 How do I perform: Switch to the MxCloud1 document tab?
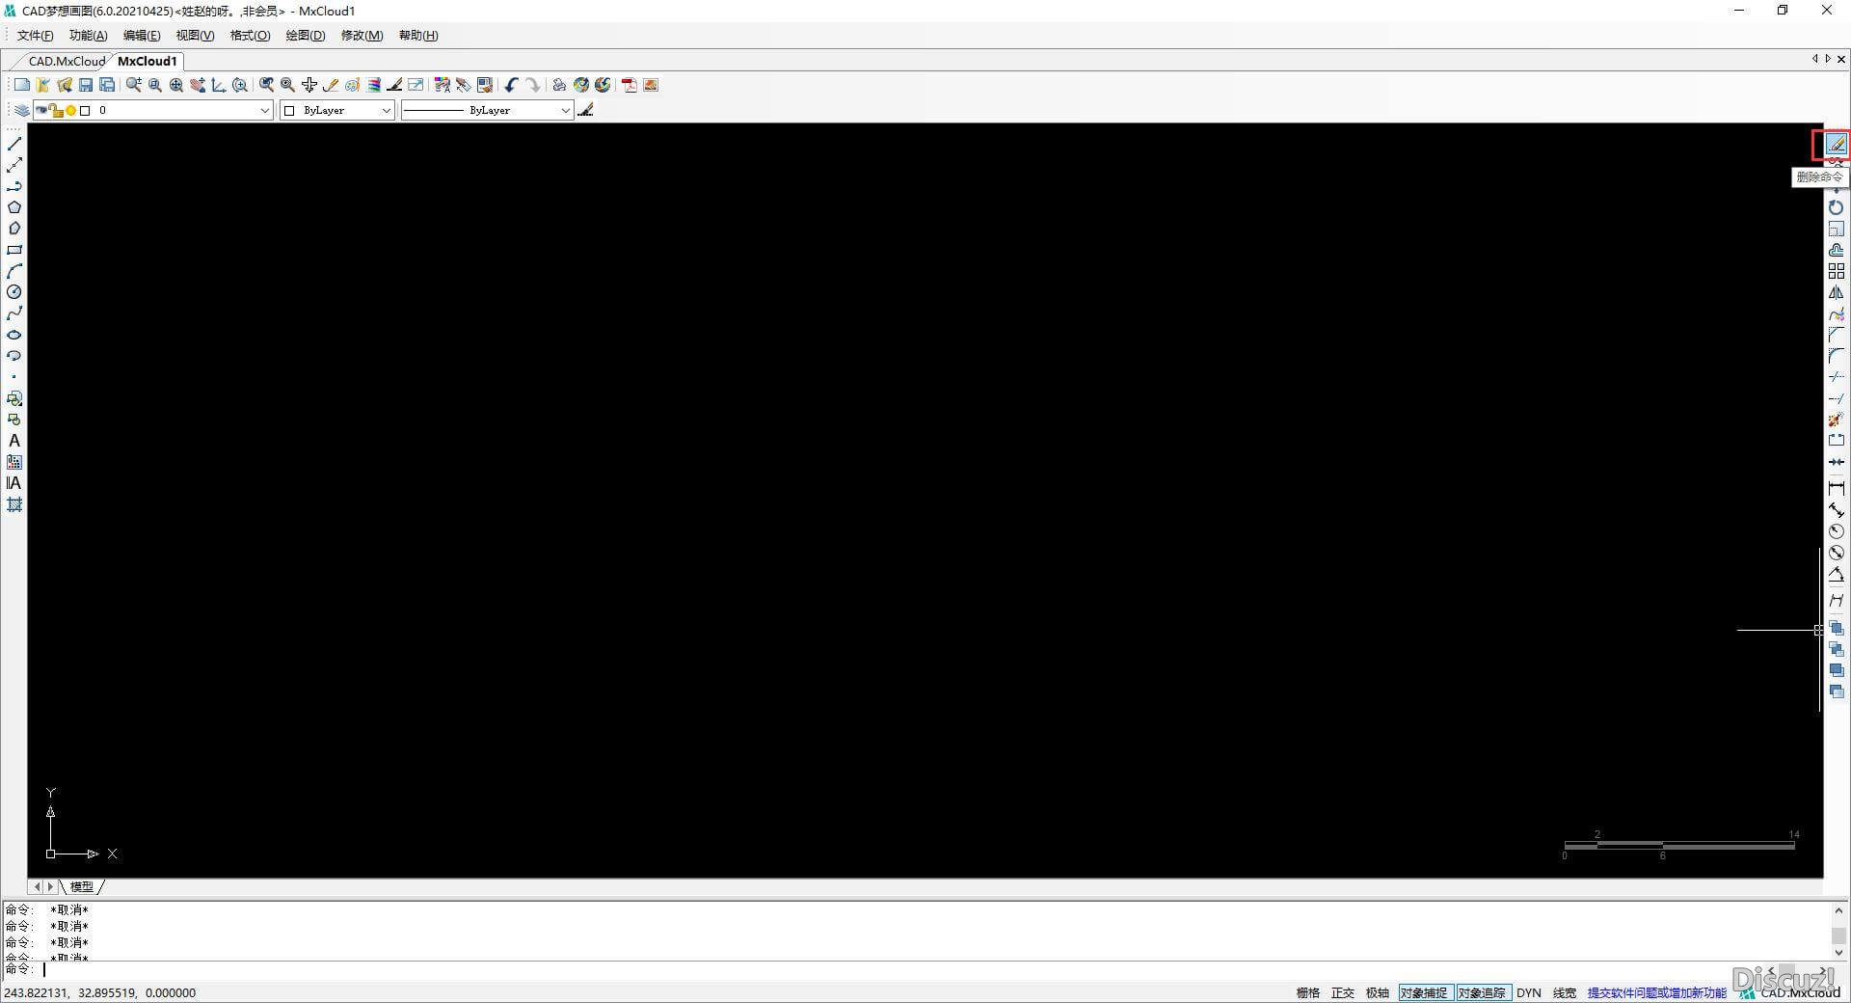click(x=148, y=61)
